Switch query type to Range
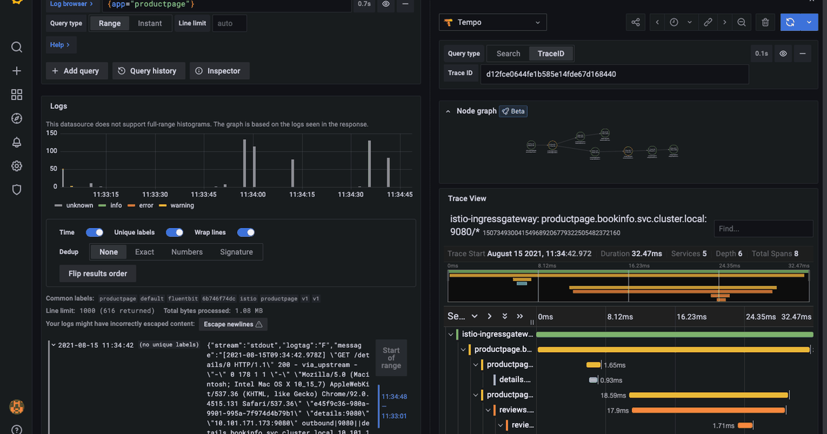 point(110,23)
